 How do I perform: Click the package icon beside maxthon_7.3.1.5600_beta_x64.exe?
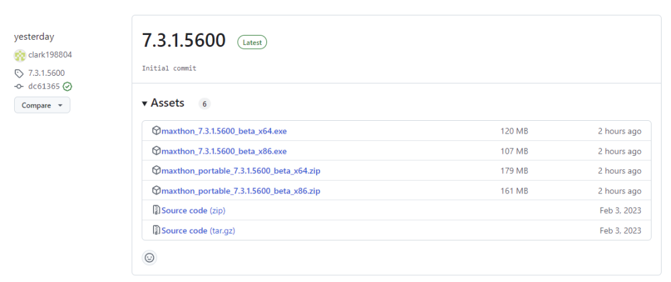[x=156, y=131]
